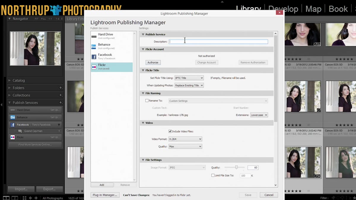Set Navigator zoom to FIT

(36, 19)
